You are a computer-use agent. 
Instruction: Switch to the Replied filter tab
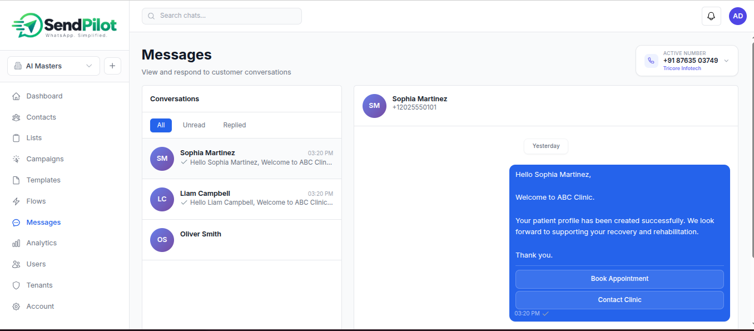pyautogui.click(x=235, y=125)
